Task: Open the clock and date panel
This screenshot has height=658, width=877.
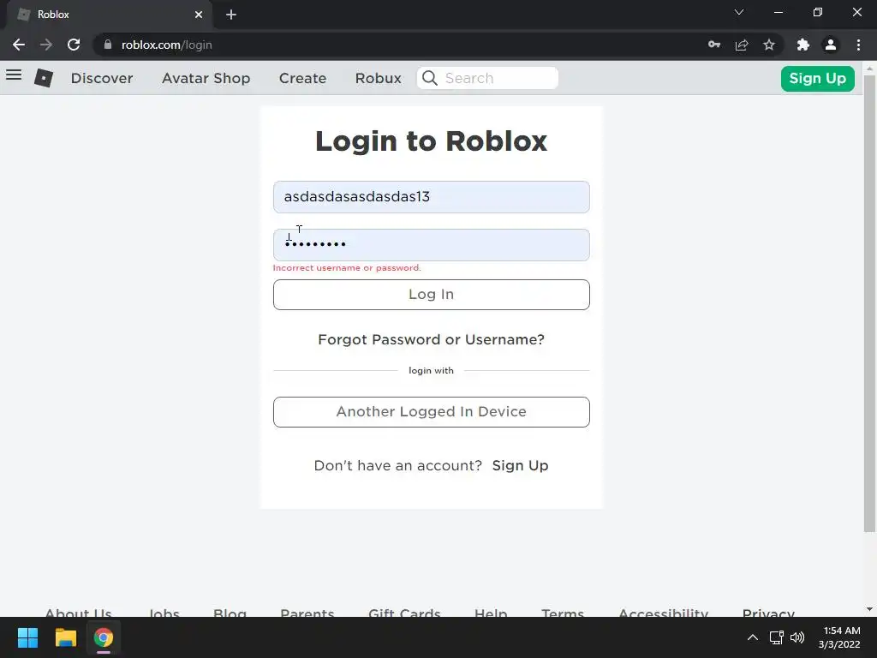Action: [839, 637]
